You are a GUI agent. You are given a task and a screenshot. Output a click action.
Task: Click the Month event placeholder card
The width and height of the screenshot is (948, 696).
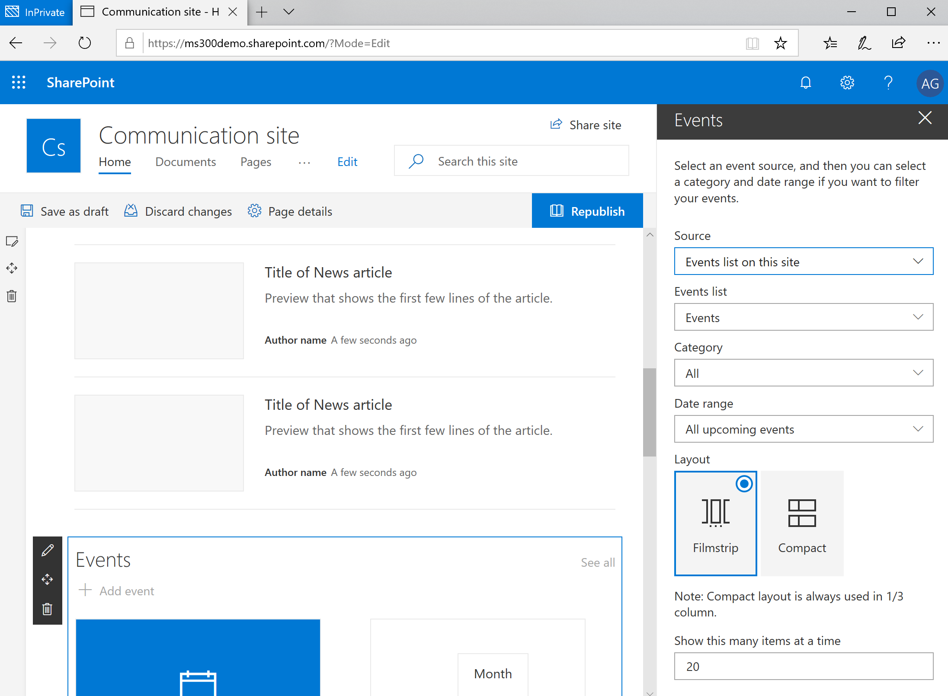tap(478, 657)
